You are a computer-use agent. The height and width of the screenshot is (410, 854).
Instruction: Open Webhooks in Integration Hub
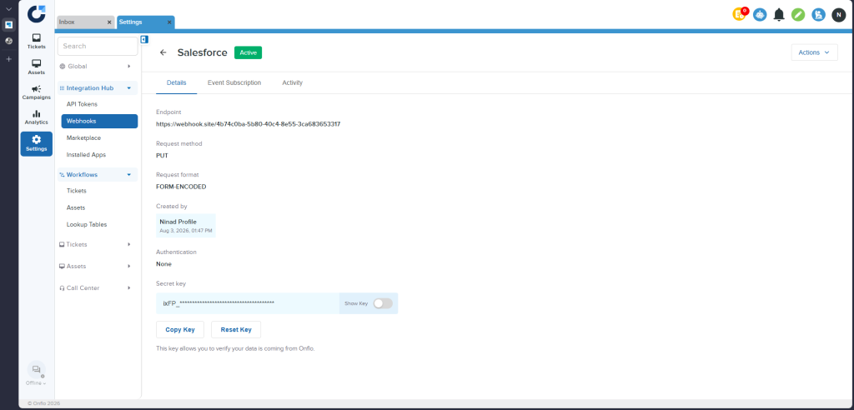[99, 121]
